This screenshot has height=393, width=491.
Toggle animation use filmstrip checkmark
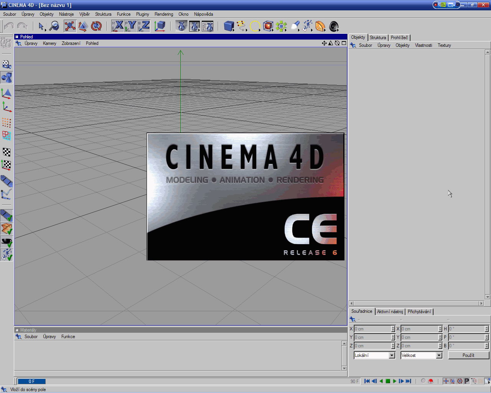coord(7,216)
